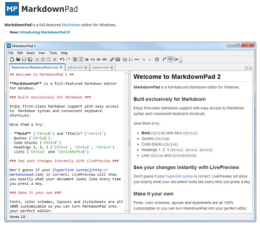Click the editor scrollbar up arrow

(x=127, y=73)
